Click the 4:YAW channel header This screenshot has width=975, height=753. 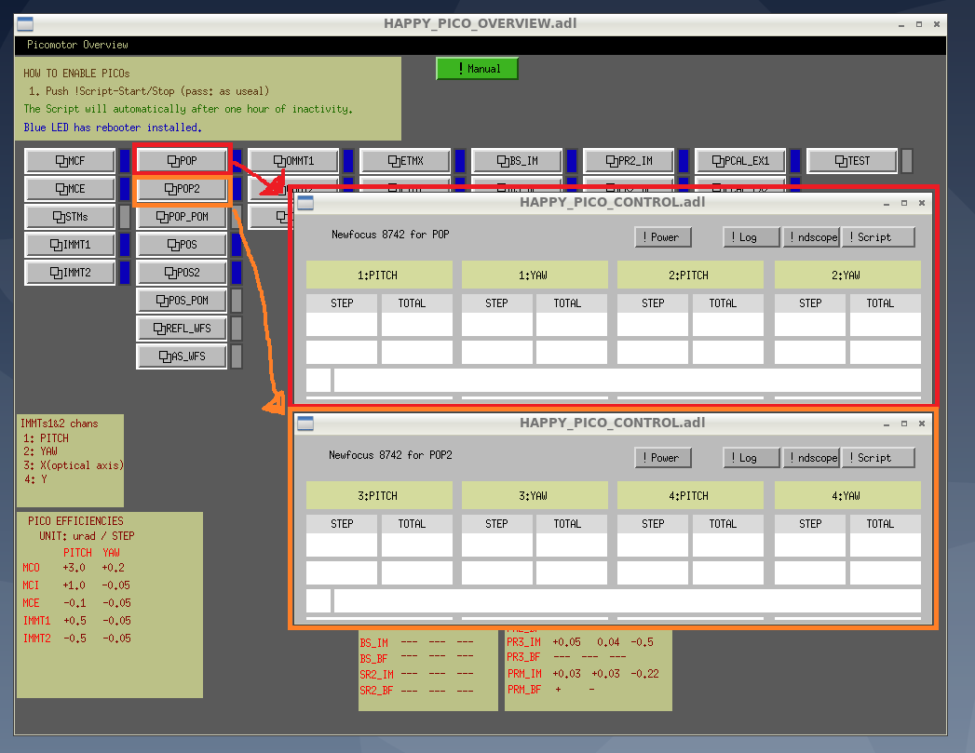point(847,496)
